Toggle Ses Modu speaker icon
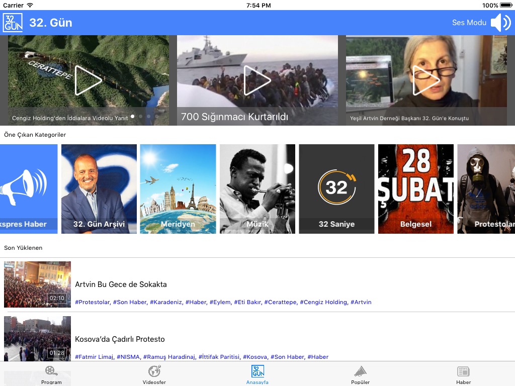The image size is (515, 386). pos(500,23)
